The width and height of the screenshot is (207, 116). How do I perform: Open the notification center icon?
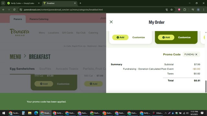click(202, 113)
